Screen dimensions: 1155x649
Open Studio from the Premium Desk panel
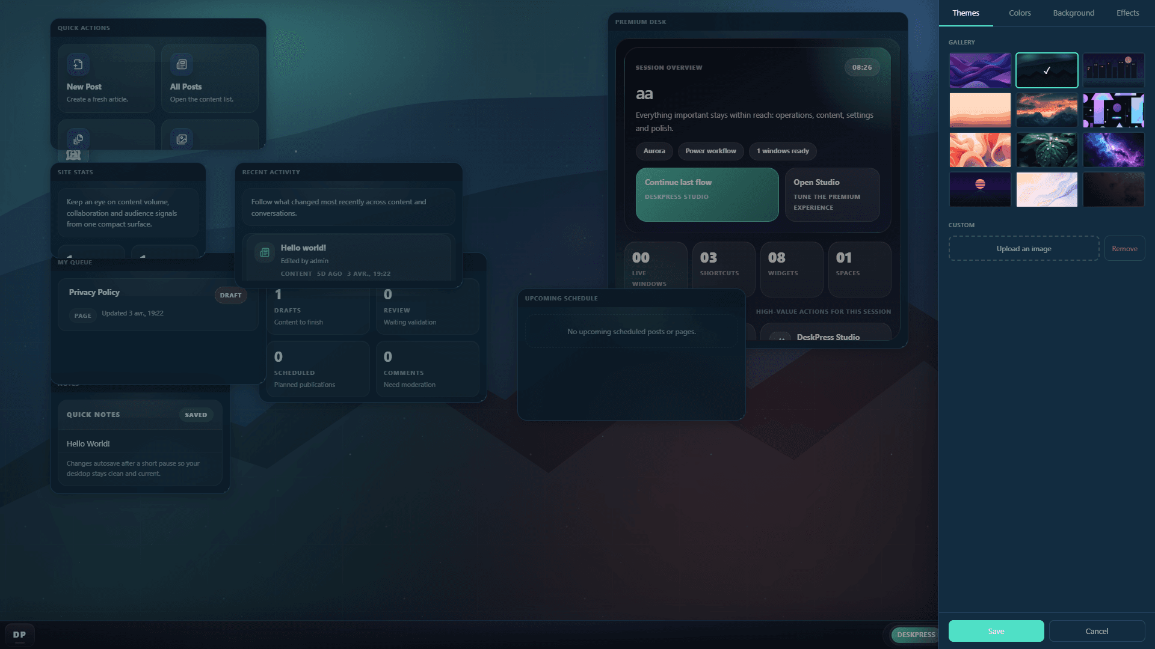tap(832, 194)
